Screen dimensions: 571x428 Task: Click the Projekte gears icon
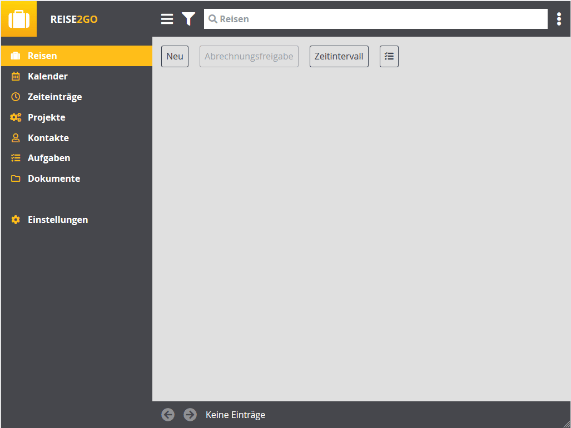coord(16,117)
